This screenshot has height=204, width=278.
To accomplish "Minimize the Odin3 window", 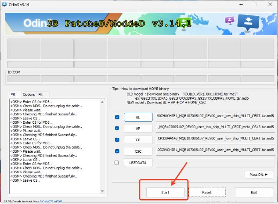I will 241,4.
